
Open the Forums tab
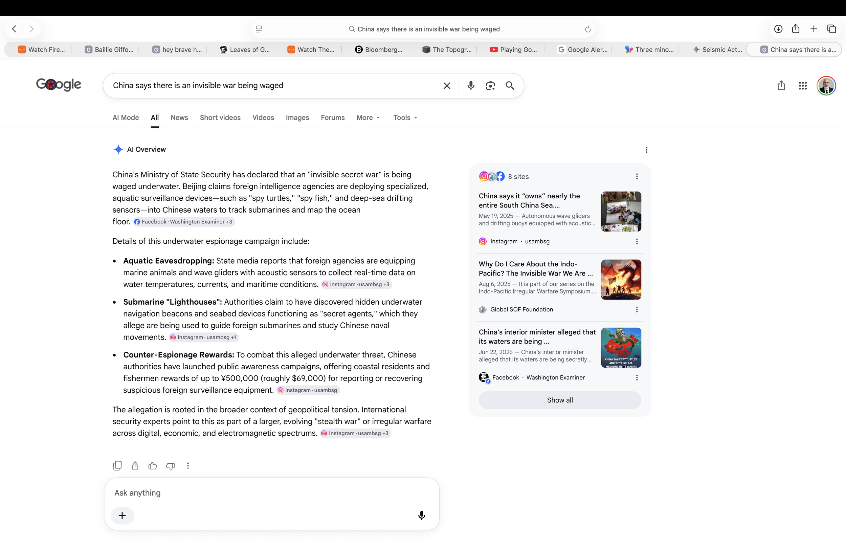pyautogui.click(x=333, y=117)
